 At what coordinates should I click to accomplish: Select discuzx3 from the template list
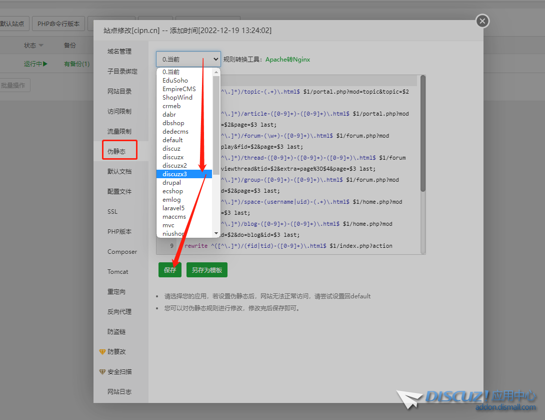pyautogui.click(x=174, y=174)
